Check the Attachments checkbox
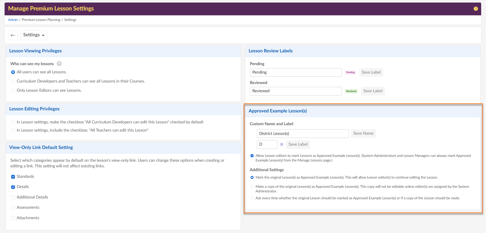486x233 pixels. coord(13,218)
